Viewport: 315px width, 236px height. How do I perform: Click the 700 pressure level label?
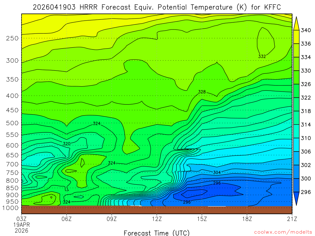12,164
